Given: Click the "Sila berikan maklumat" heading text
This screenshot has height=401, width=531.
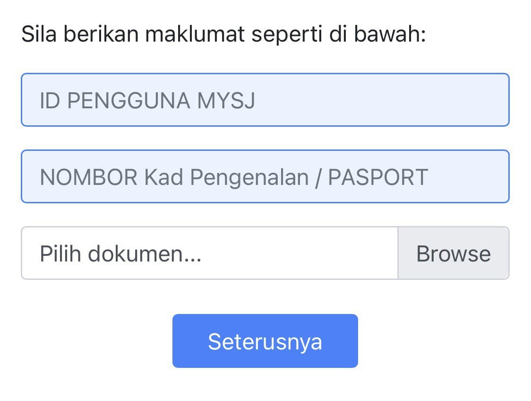Looking at the screenshot, I should [223, 35].
